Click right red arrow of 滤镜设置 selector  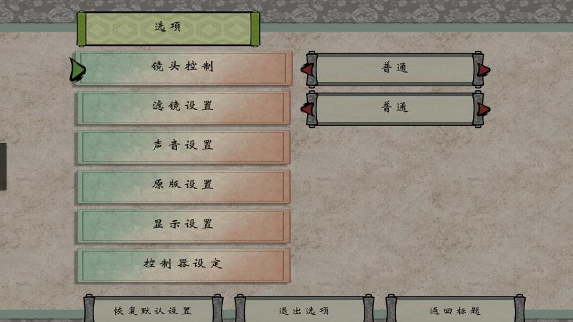(x=483, y=109)
